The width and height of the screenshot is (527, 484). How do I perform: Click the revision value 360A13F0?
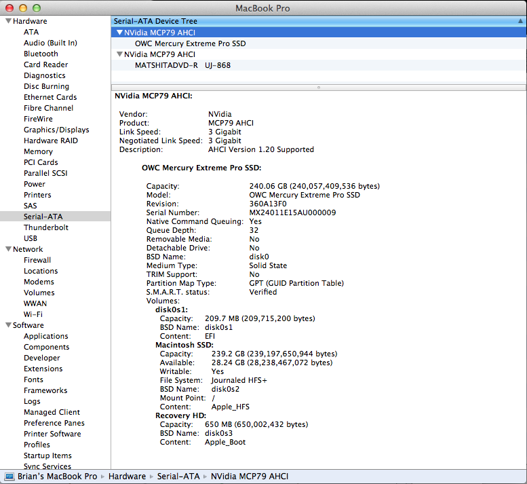268,204
